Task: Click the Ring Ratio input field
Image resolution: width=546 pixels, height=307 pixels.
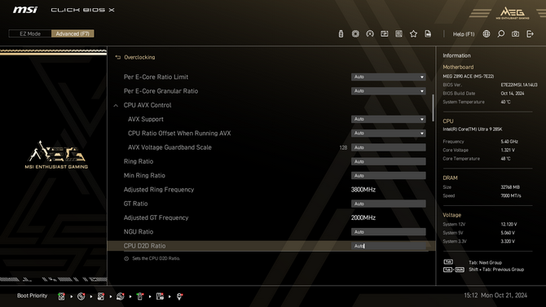Action: [388, 161]
